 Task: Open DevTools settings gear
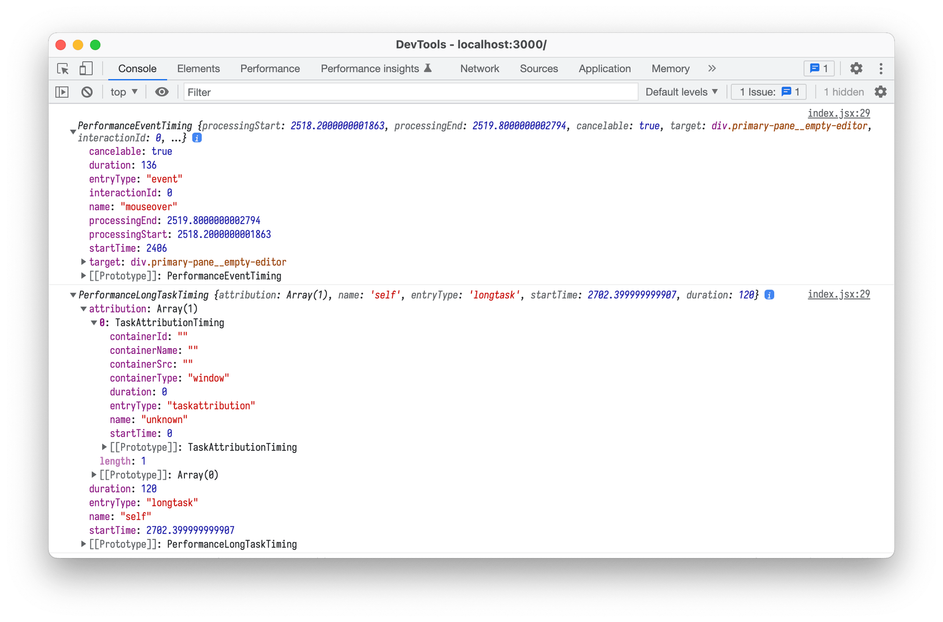coord(856,69)
